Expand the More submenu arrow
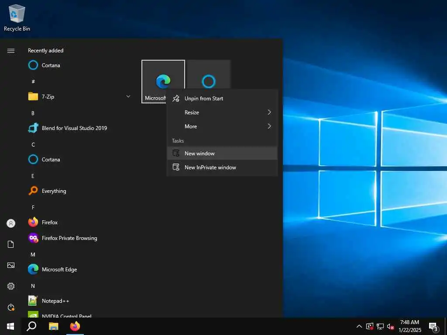447x335 pixels. tap(269, 126)
